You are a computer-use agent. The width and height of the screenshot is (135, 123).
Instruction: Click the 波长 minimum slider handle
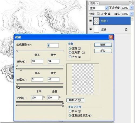[x=17, y=66]
